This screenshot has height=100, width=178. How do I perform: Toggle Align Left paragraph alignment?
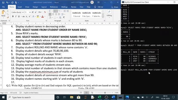tap(50, 14)
